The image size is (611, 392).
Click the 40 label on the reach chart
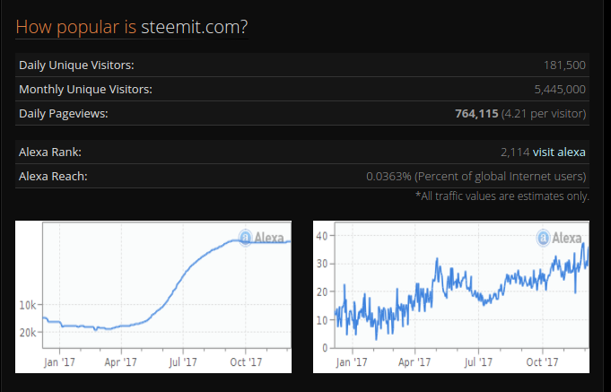click(322, 236)
